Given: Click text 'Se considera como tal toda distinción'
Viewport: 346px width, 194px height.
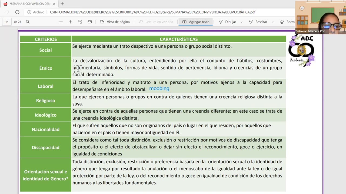Looking at the screenshot, I should coord(111,140).
